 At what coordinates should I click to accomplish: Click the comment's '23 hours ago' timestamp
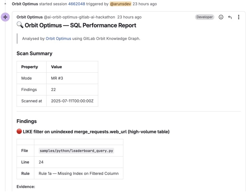click(129, 17)
